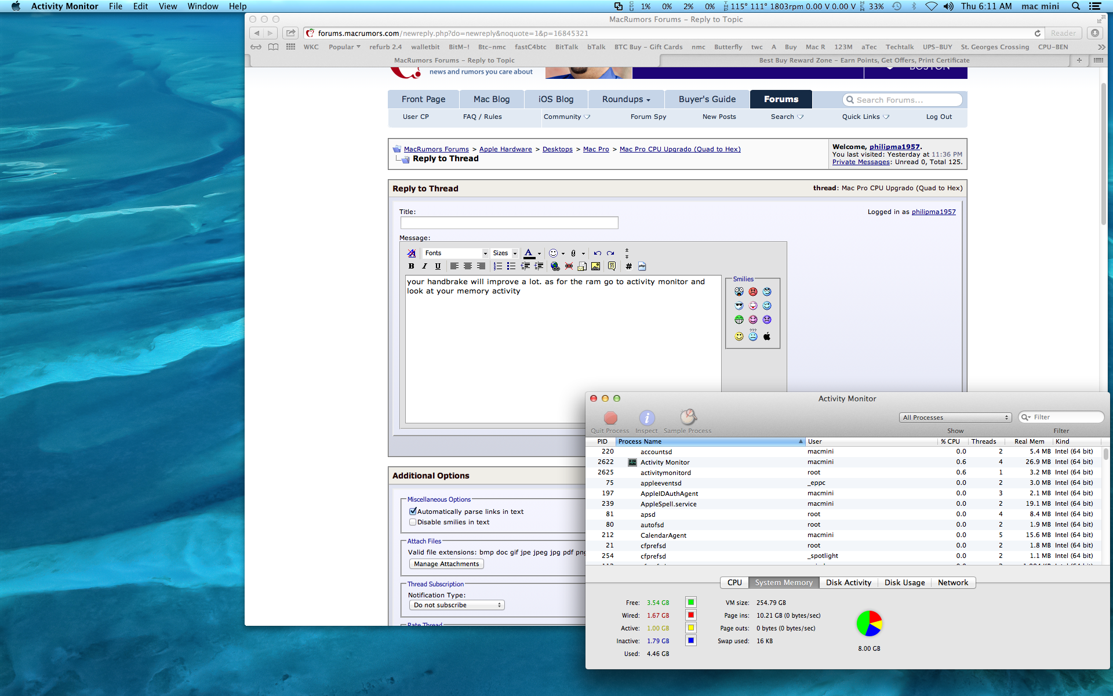Image resolution: width=1113 pixels, height=696 pixels.
Task: Open the View menu in menu bar
Action: tap(168, 6)
